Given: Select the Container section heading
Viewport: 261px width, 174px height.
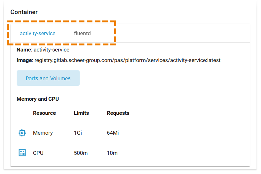Looking at the screenshot, I should [x=24, y=12].
